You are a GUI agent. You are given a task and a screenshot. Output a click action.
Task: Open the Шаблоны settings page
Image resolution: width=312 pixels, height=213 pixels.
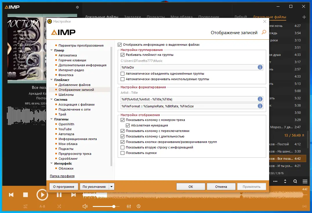tap(66, 95)
